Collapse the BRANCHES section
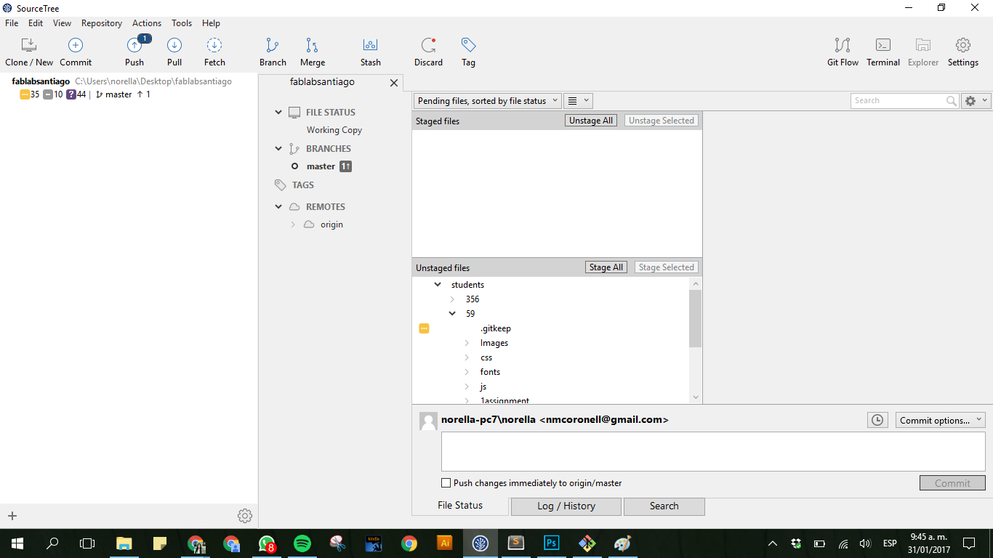This screenshot has width=993, height=558. (x=278, y=149)
